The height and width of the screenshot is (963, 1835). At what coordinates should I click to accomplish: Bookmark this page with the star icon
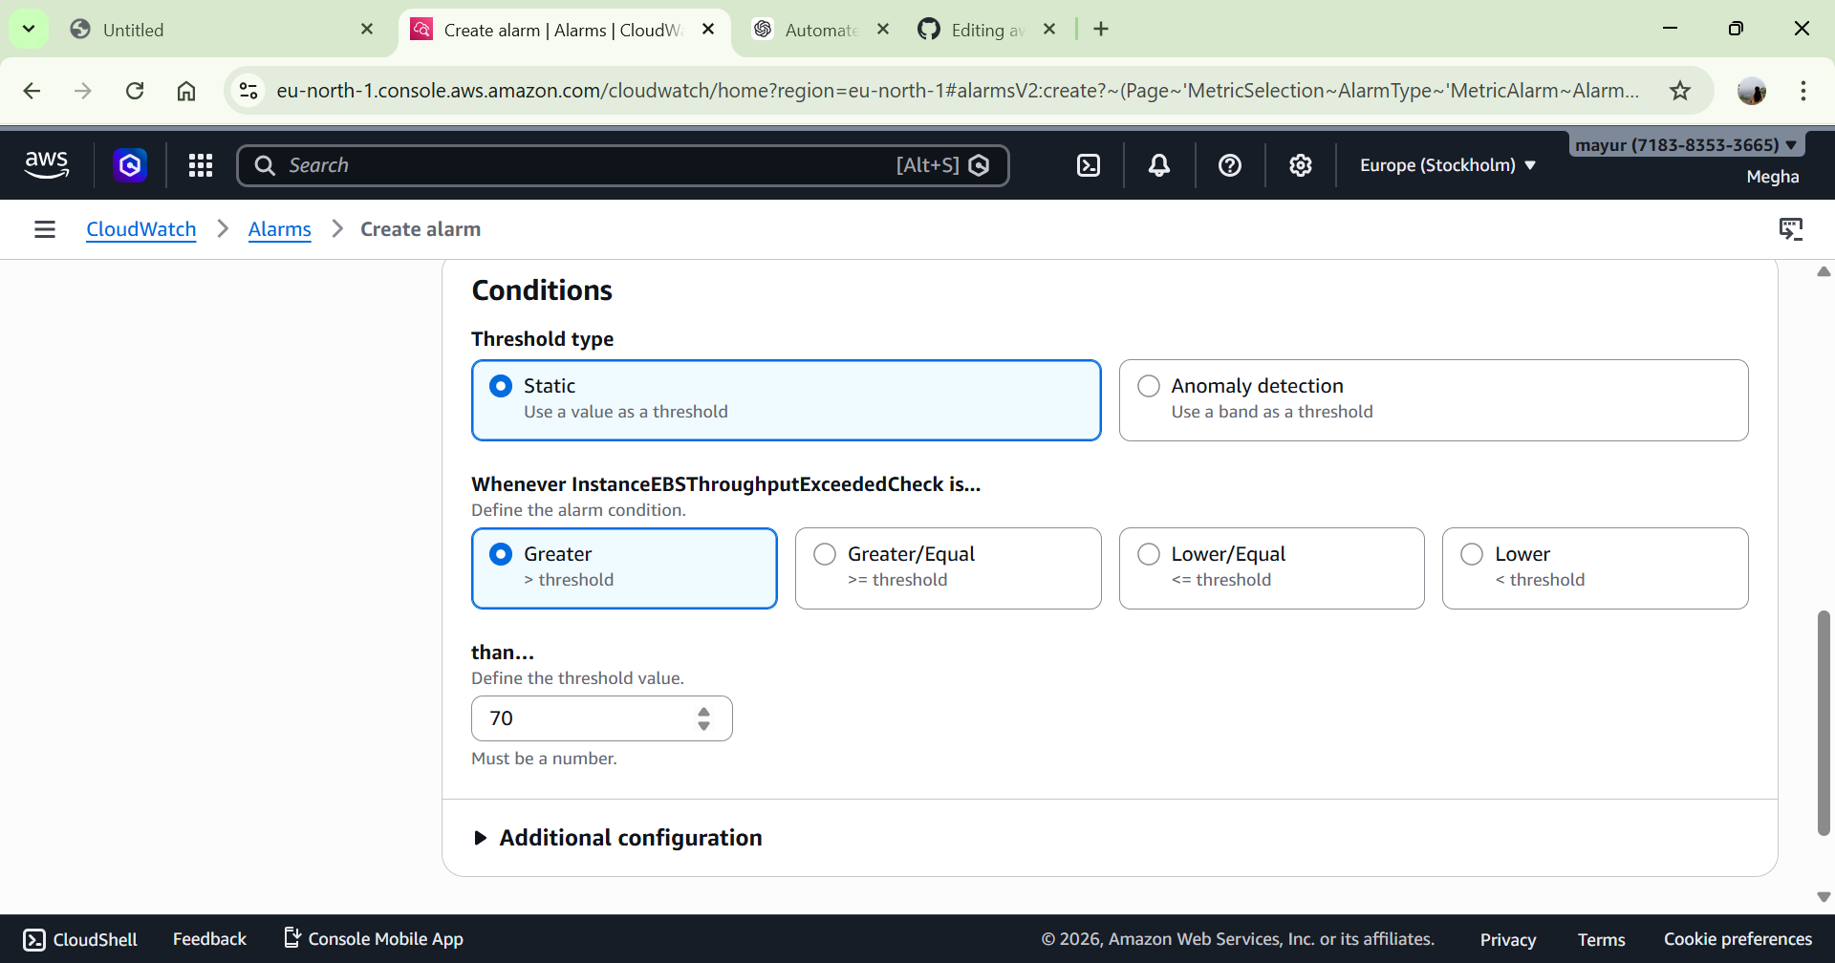(x=1679, y=91)
